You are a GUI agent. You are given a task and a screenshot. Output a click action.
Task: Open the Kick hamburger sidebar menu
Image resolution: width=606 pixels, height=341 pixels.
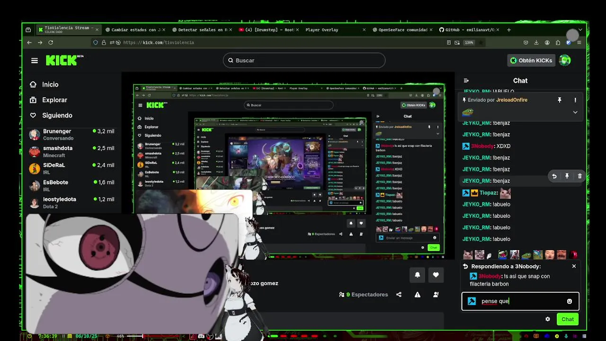click(x=35, y=61)
